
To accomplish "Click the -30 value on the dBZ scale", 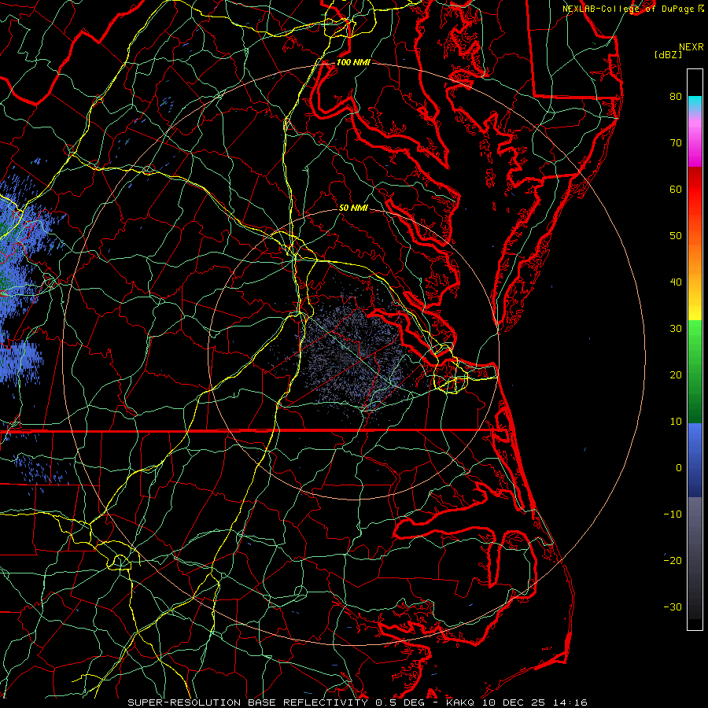I will 673,607.
